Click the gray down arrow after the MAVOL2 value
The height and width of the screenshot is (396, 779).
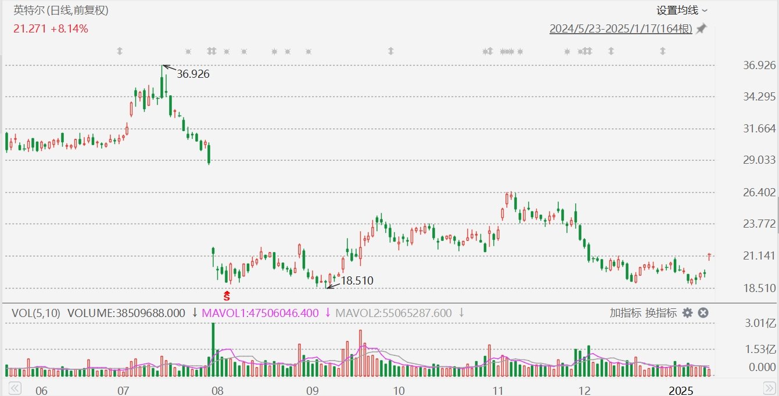pos(461,313)
